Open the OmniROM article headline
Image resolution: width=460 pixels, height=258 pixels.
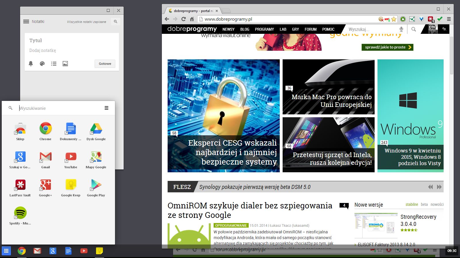click(250, 210)
